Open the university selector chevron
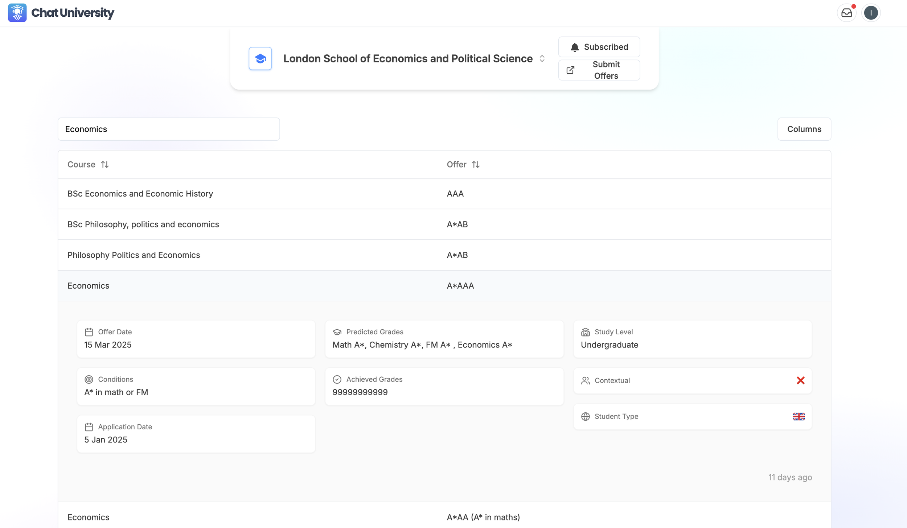Image resolution: width=907 pixels, height=528 pixels. [542, 58]
